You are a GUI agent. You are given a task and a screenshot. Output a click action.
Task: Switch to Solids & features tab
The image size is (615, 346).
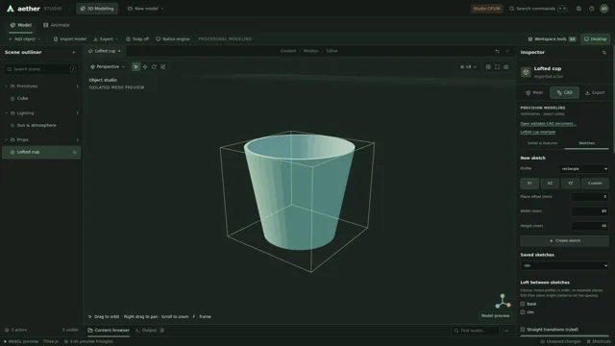(x=542, y=143)
